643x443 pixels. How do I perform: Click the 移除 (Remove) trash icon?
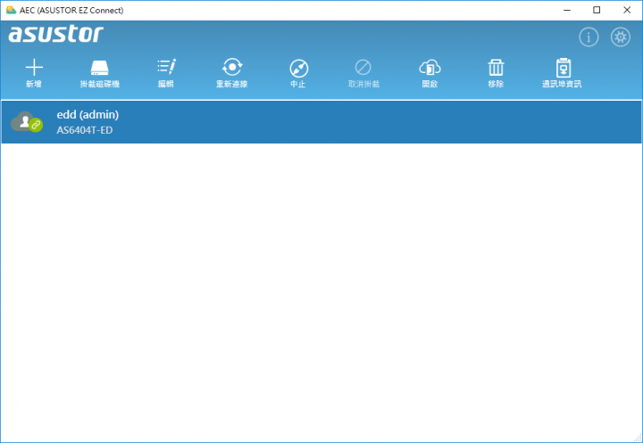click(496, 68)
